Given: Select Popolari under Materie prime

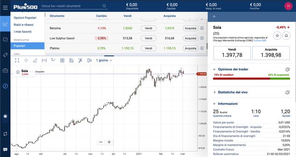Looking at the screenshot, I should [x=27, y=46].
